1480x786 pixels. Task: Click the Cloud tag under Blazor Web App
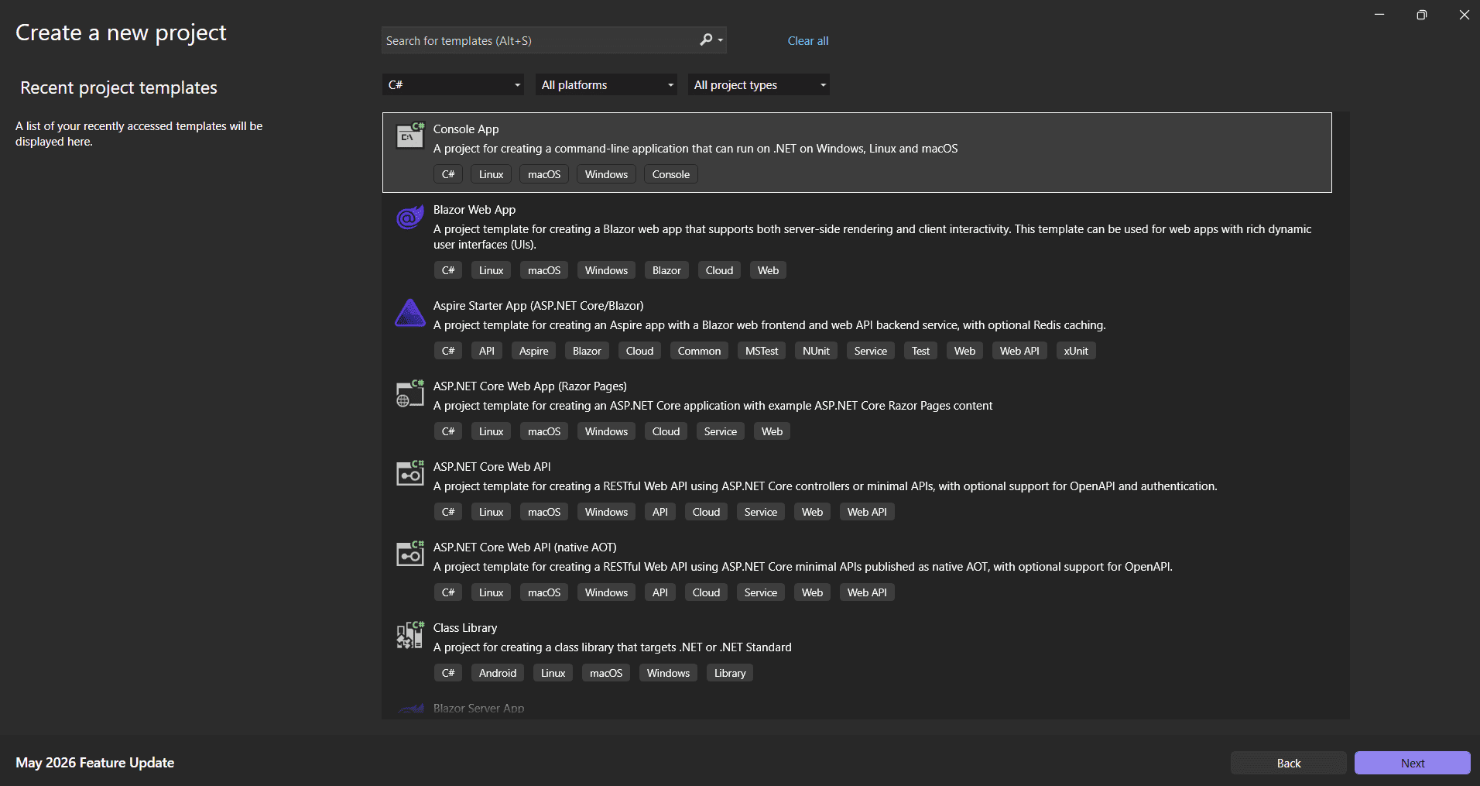[x=720, y=270]
